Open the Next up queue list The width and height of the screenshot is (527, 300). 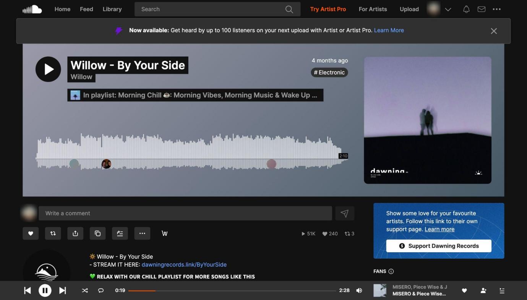pyautogui.click(x=502, y=291)
